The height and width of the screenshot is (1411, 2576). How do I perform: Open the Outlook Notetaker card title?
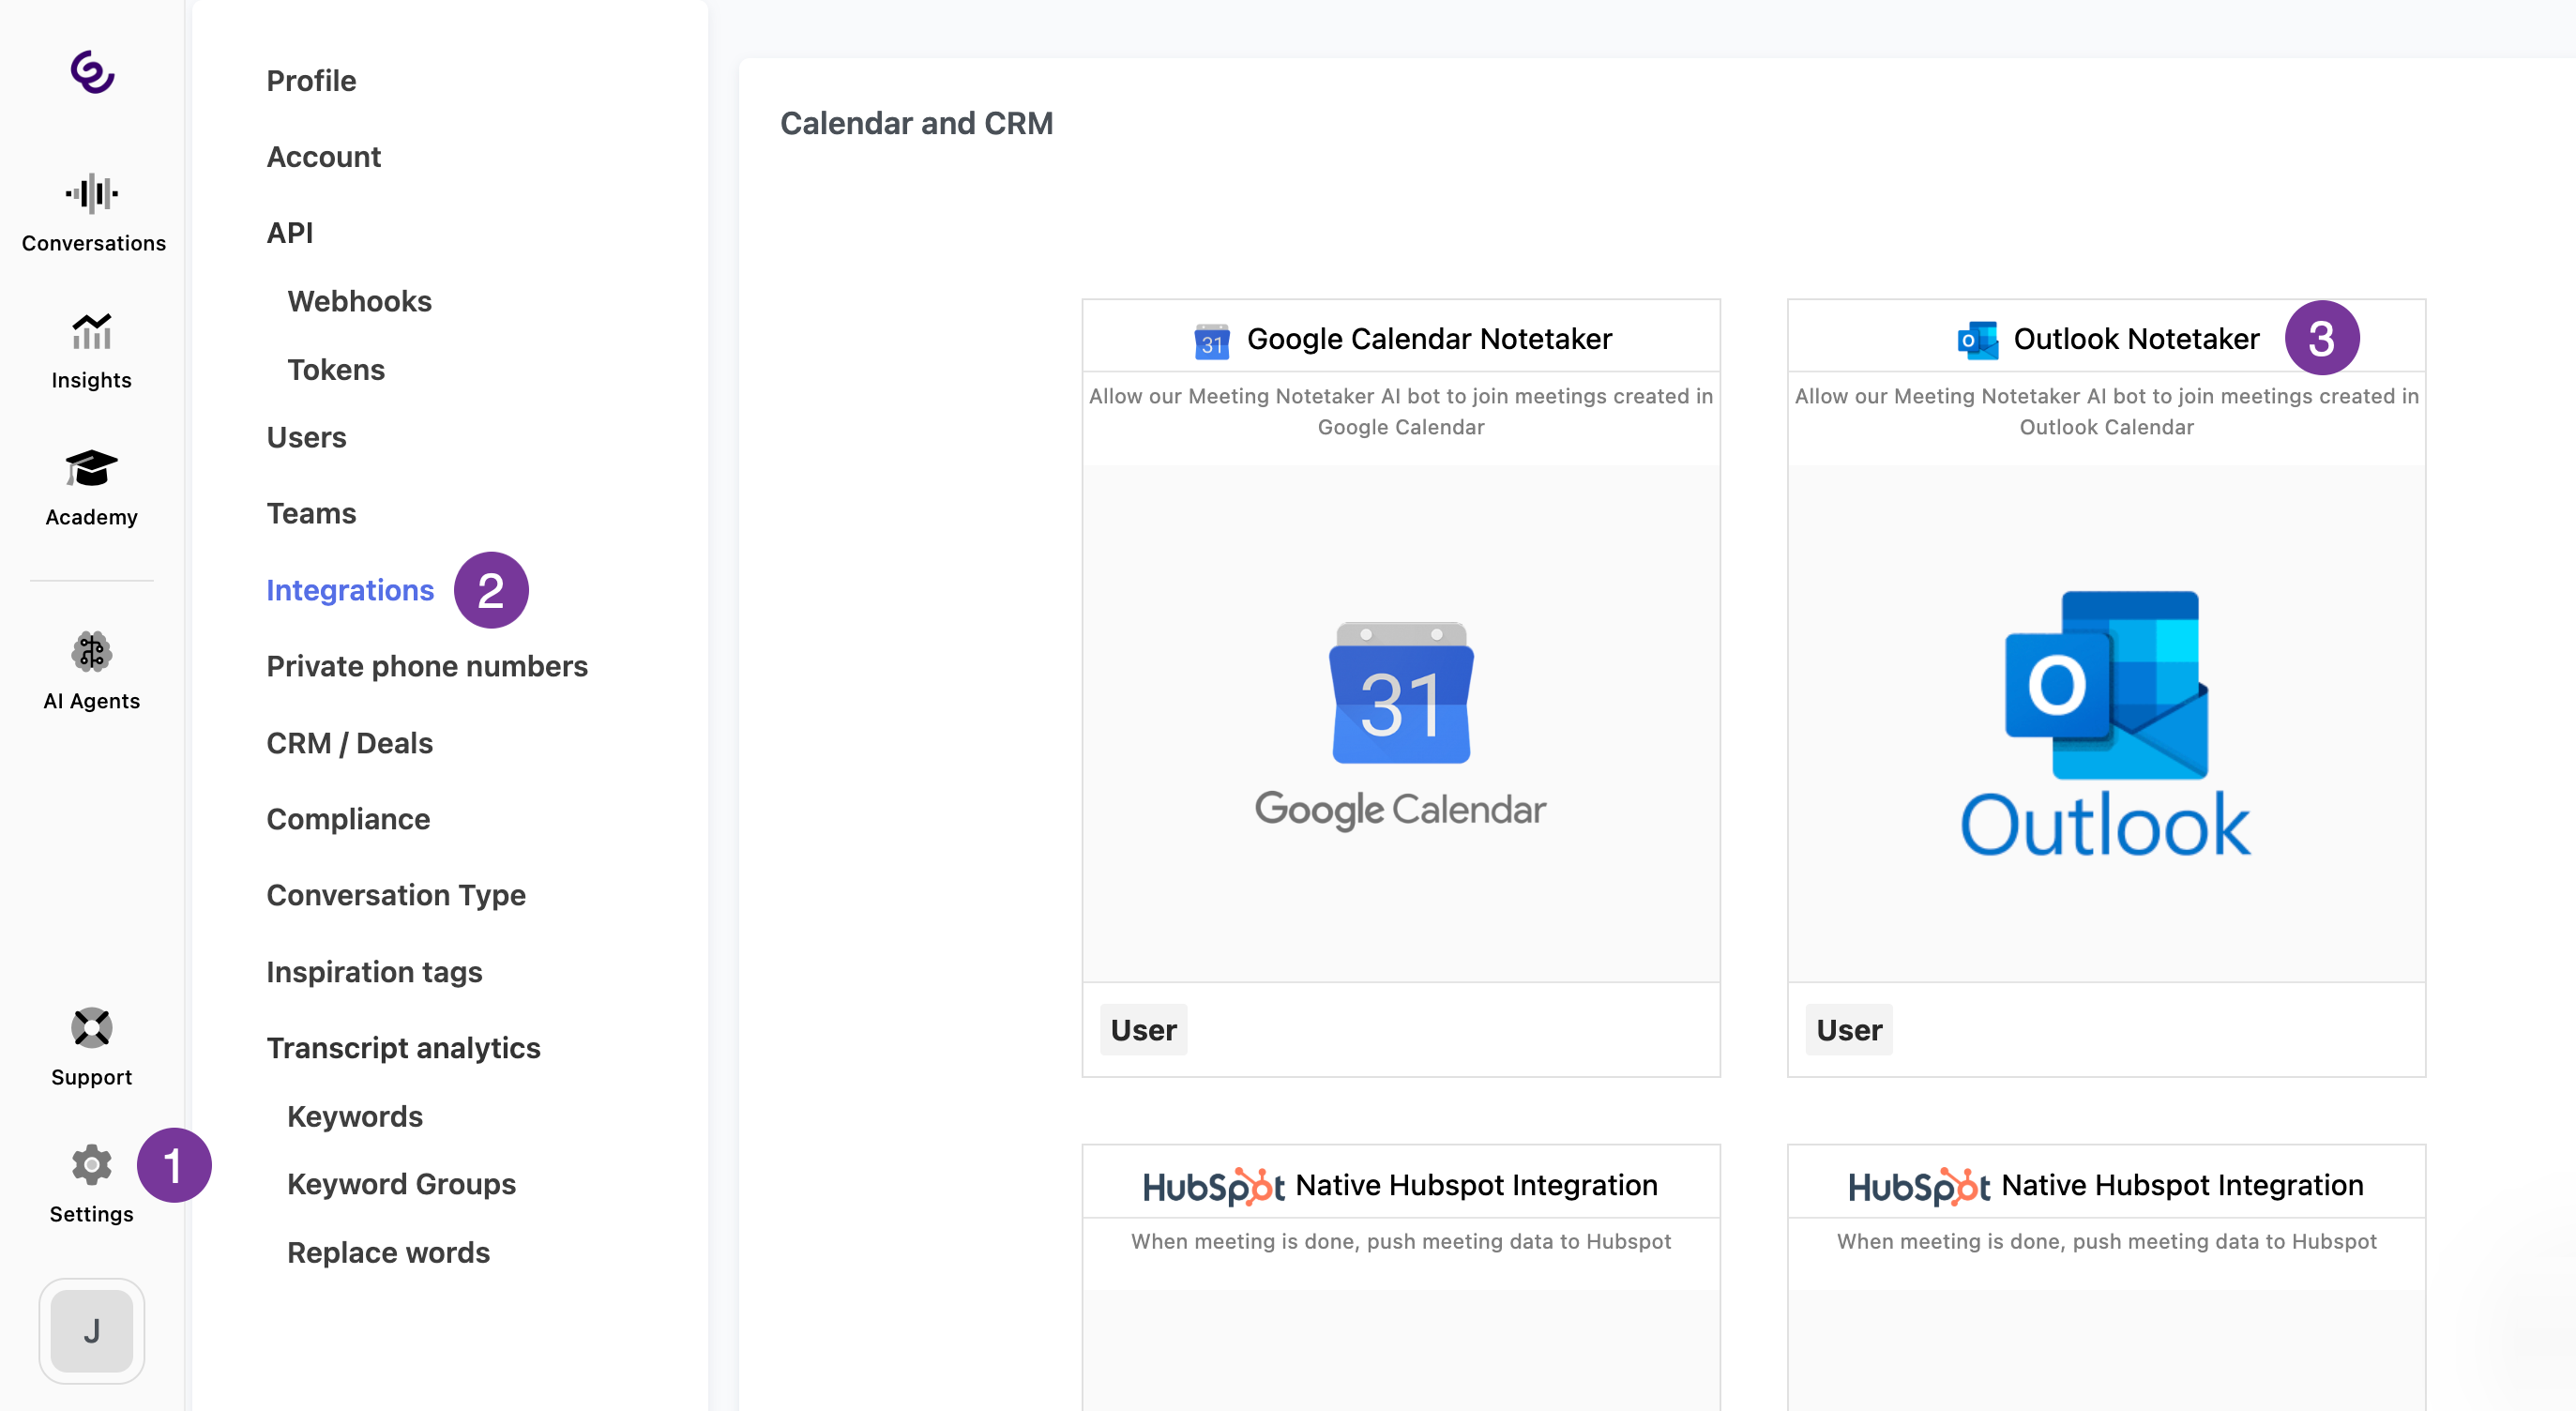tap(2136, 339)
